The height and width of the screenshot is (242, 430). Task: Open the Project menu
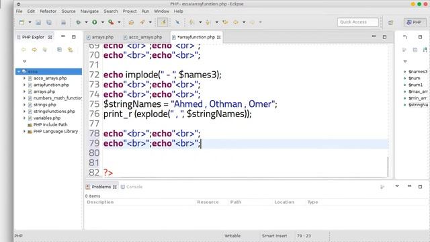[x=130, y=11]
